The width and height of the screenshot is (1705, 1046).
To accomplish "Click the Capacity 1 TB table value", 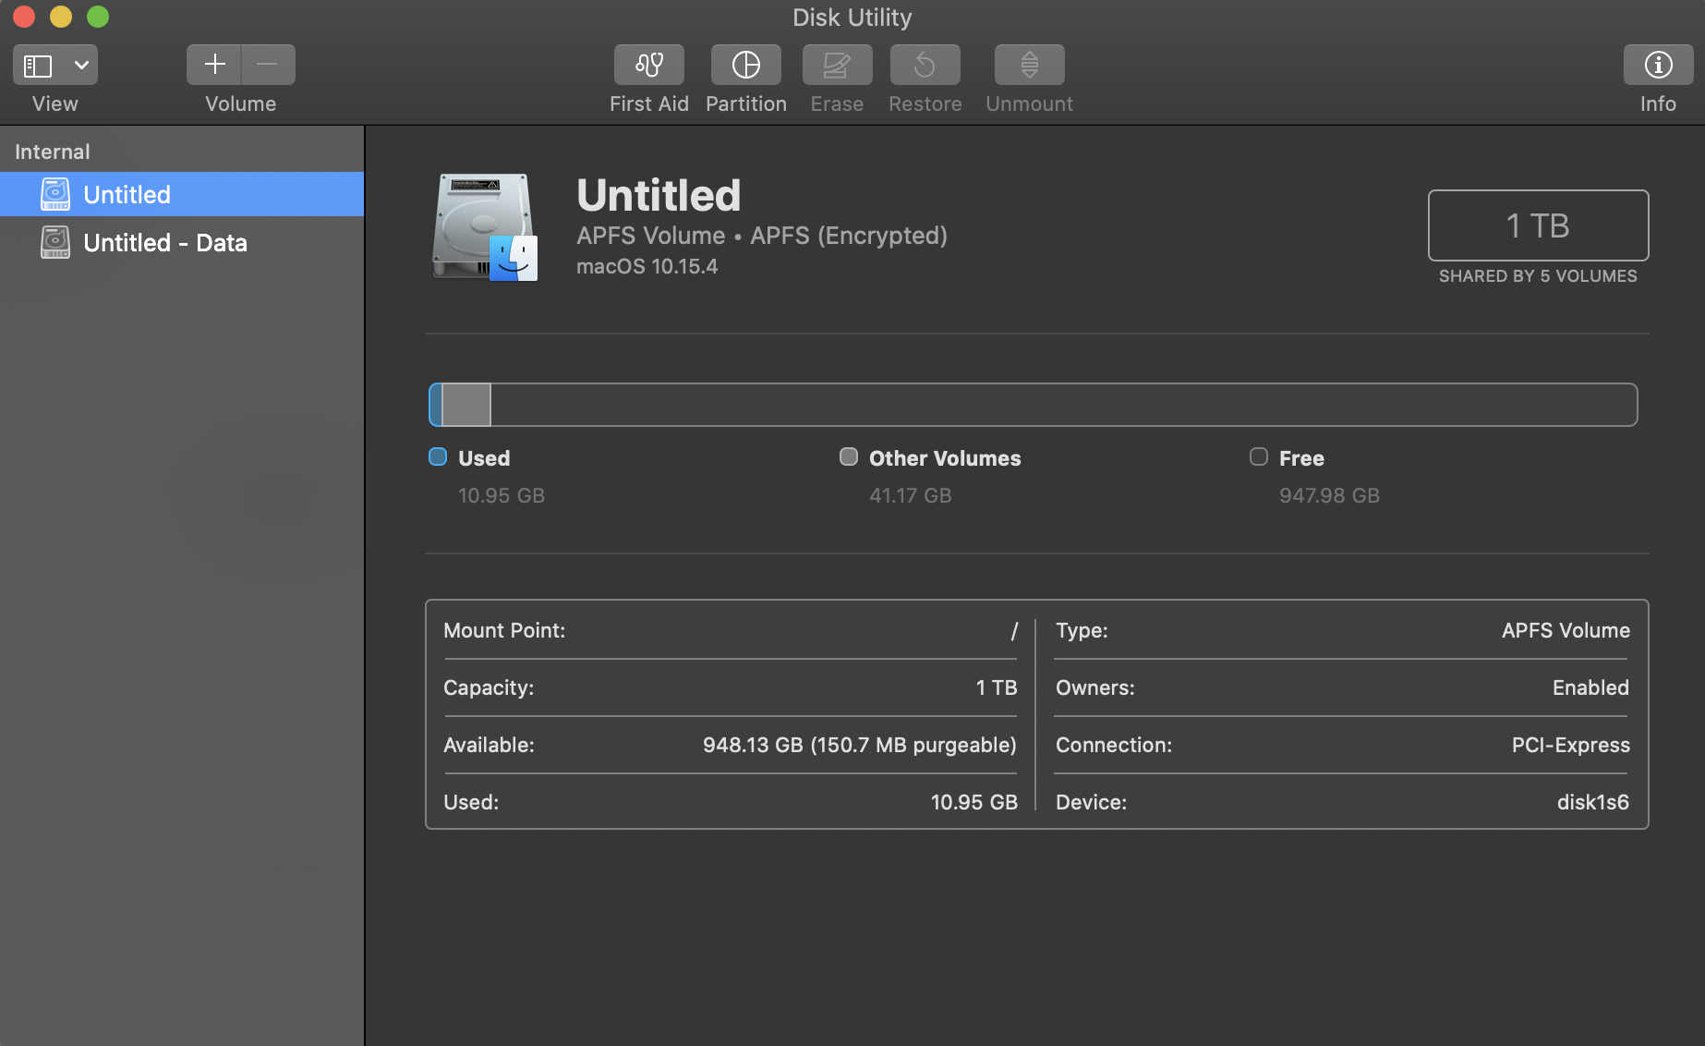I will [x=997, y=687].
